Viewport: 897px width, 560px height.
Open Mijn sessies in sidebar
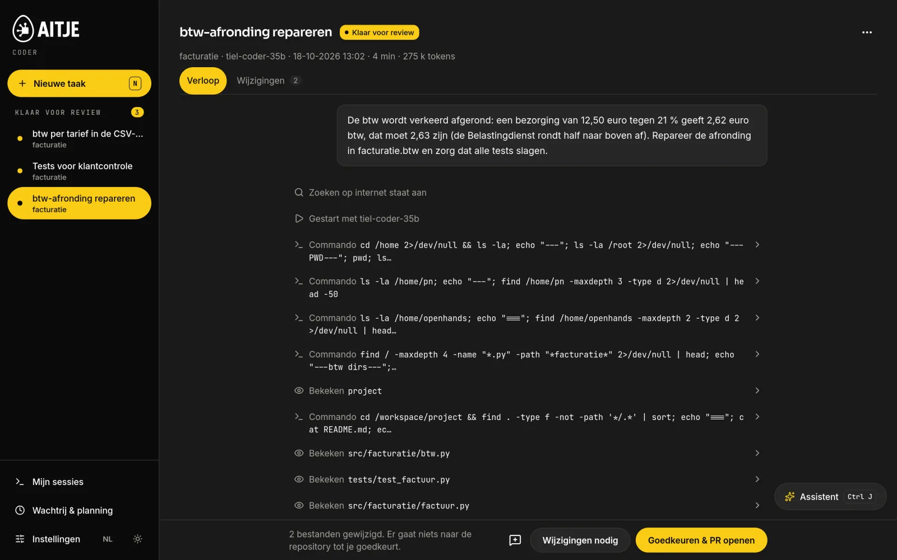[79, 482]
